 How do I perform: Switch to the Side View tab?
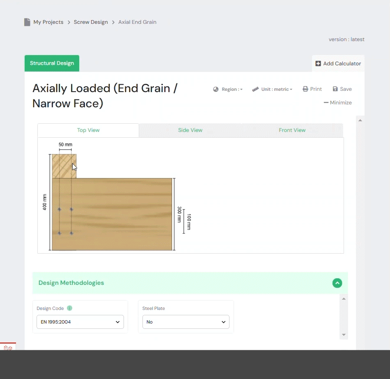(x=190, y=130)
